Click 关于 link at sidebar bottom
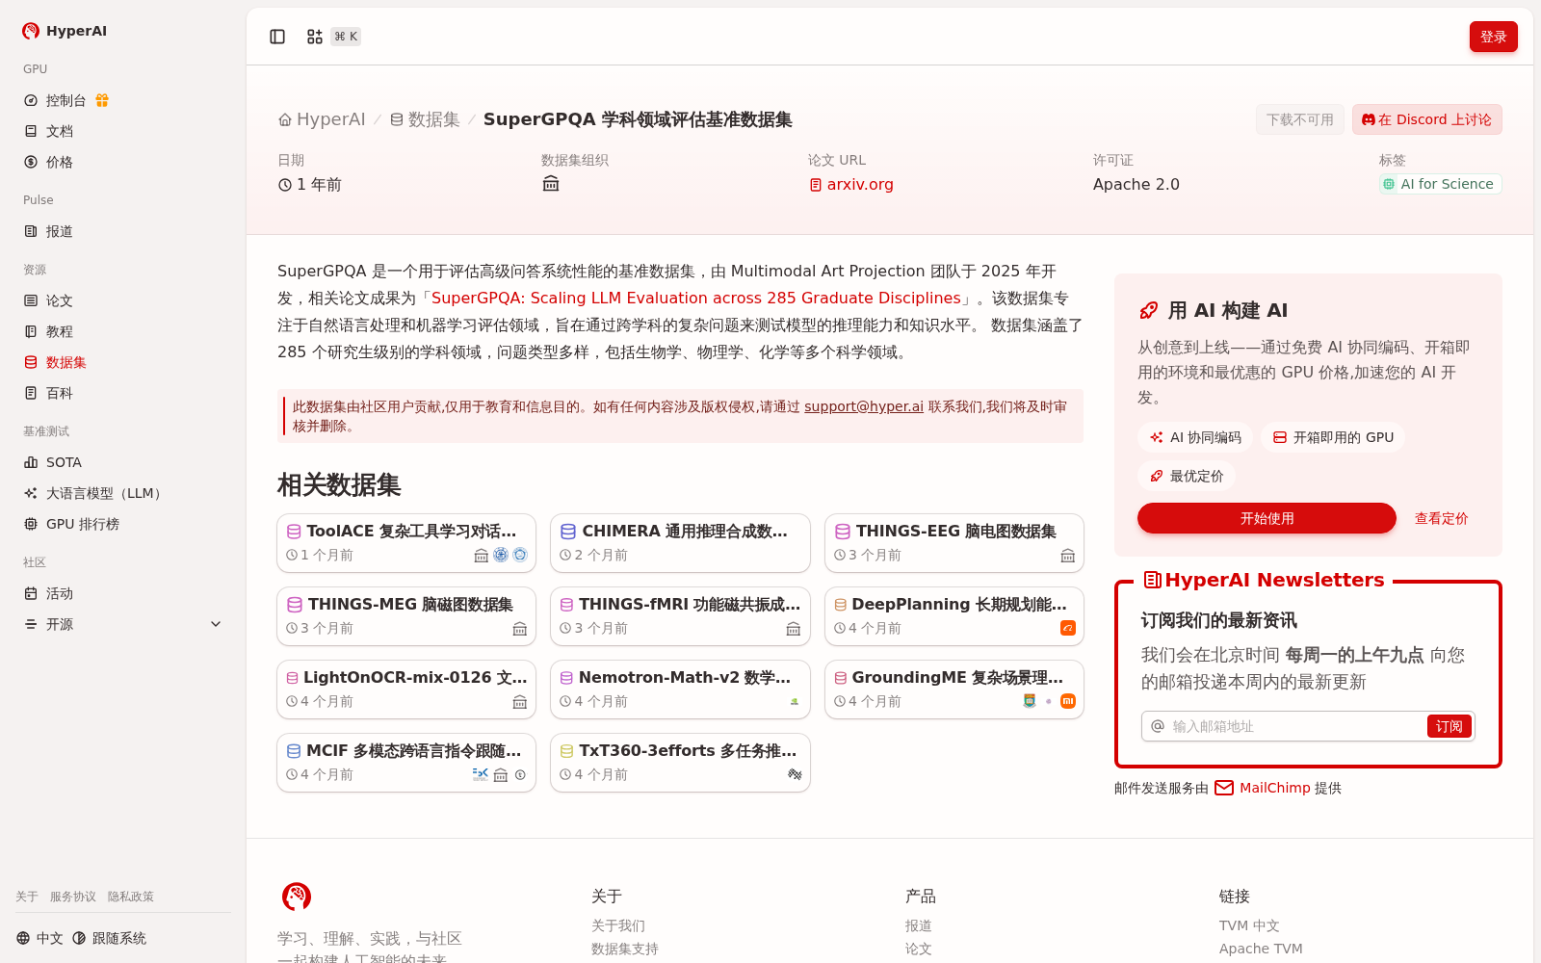The width and height of the screenshot is (1541, 963). pyautogui.click(x=27, y=897)
